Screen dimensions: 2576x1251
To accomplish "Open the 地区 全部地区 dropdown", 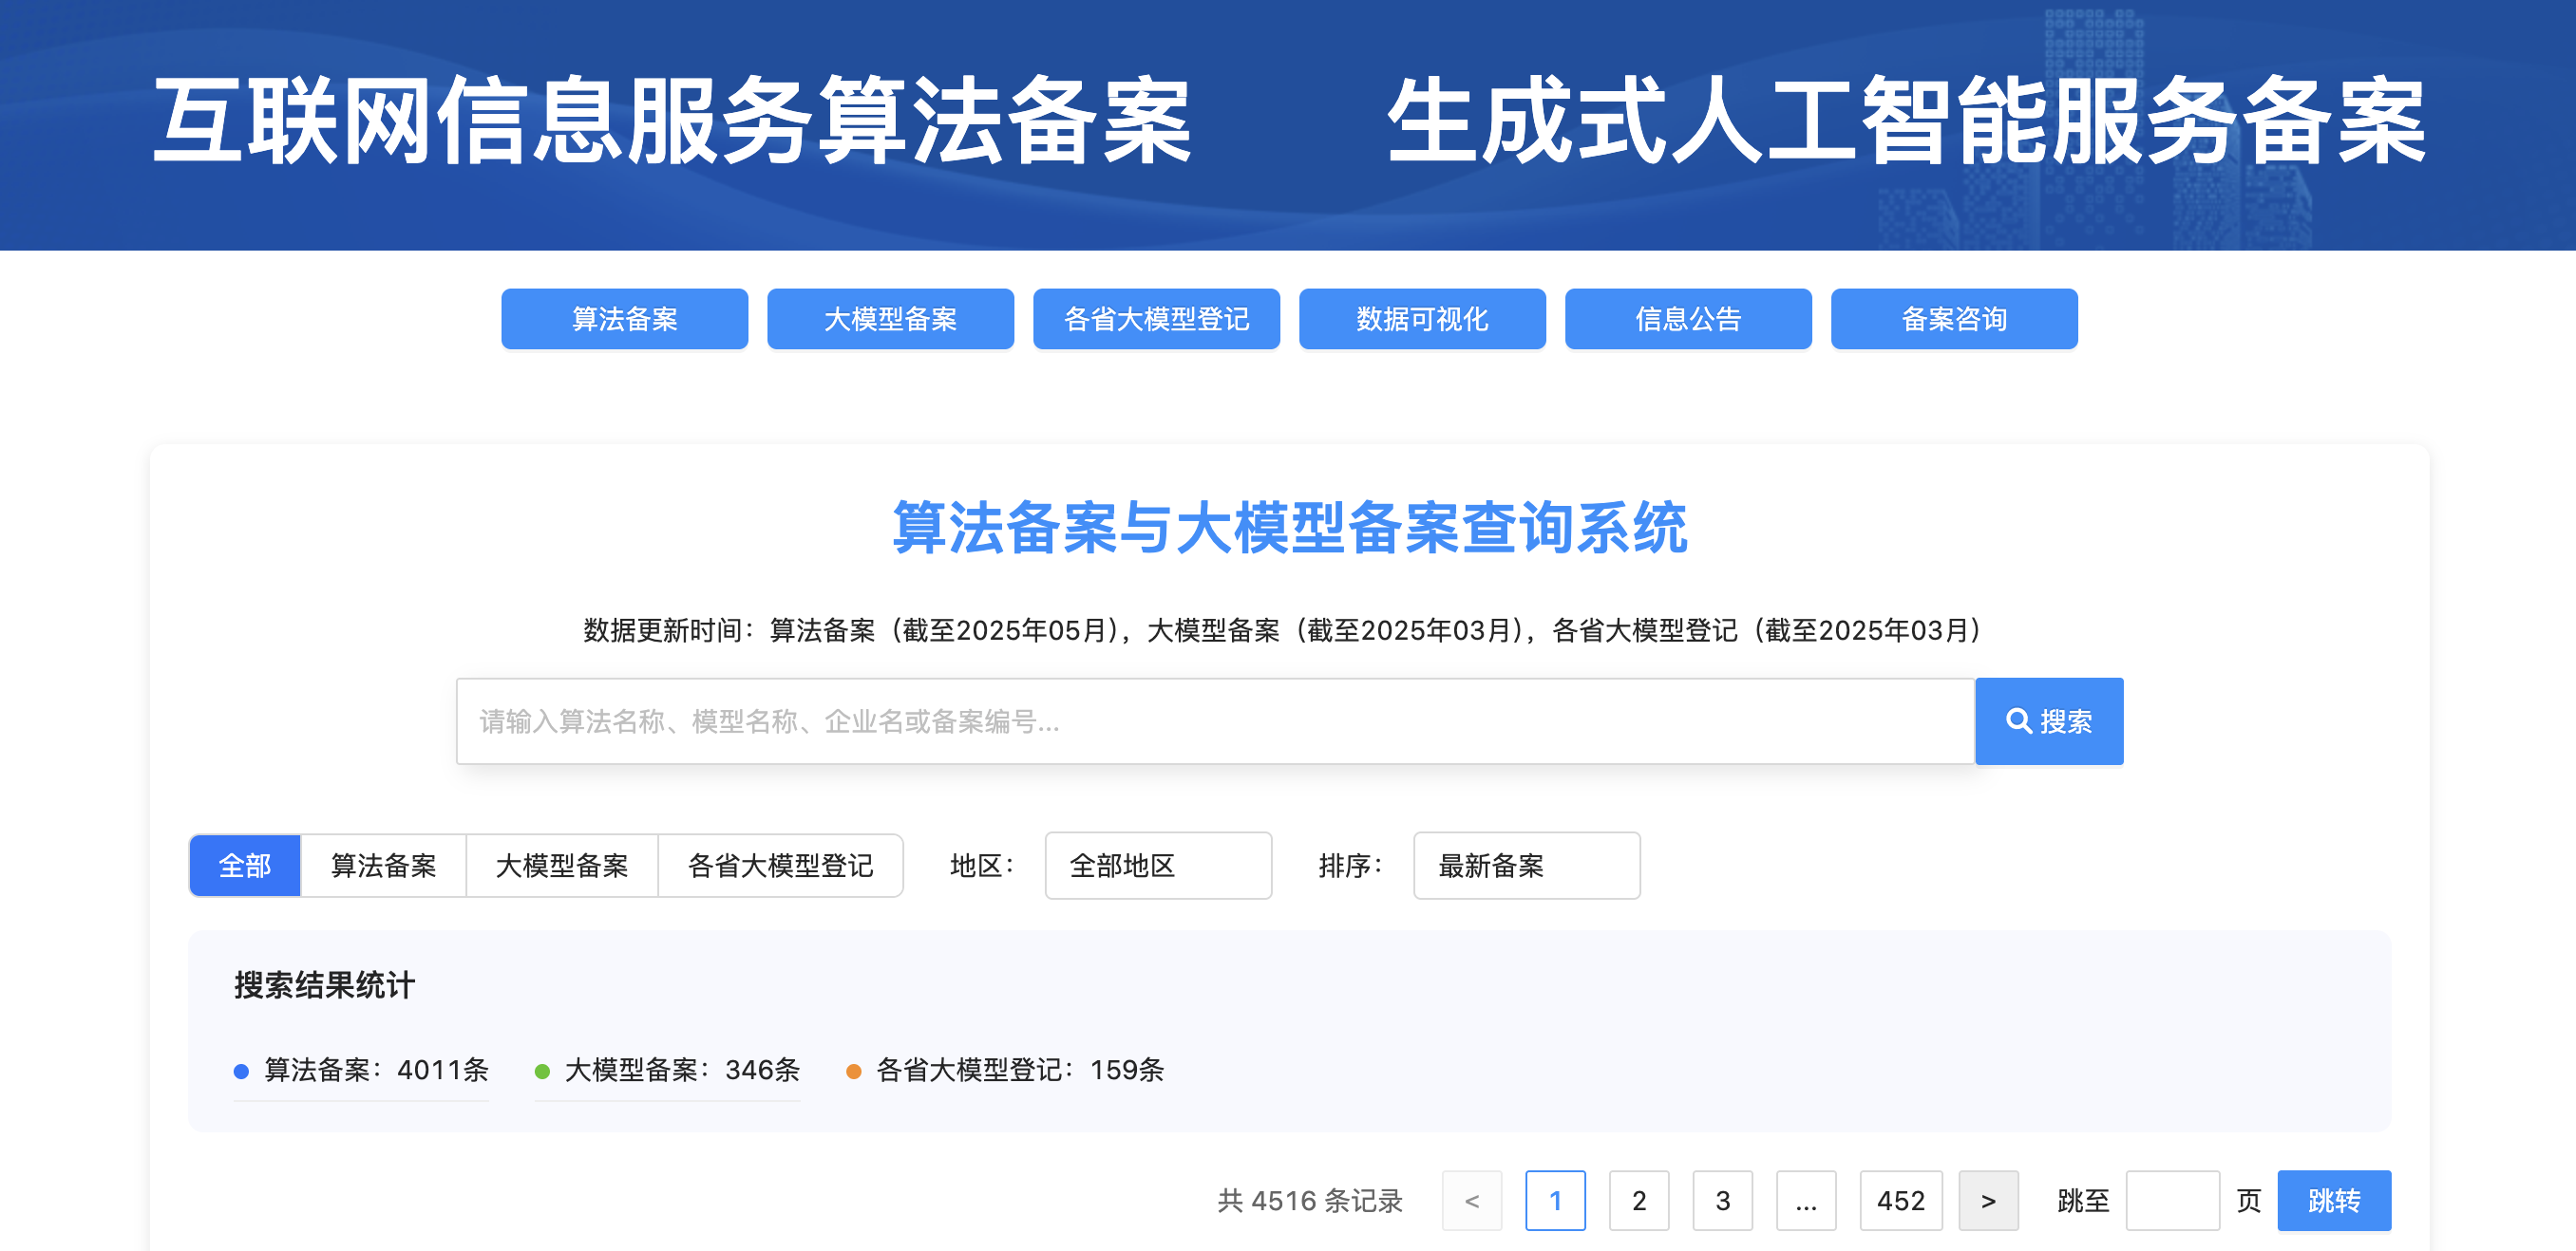I will (1157, 866).
